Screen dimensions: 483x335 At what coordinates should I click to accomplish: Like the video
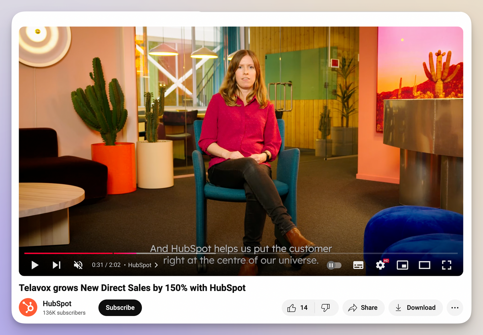tap(298, 308)
